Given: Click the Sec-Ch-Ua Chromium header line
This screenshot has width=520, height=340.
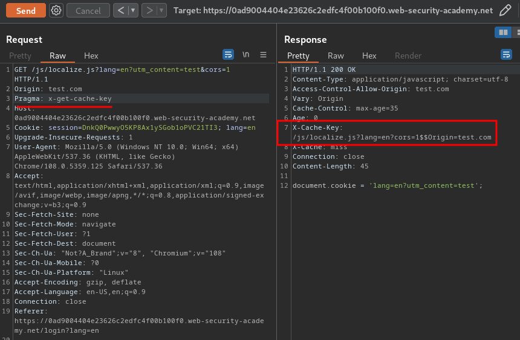Looking at the screenshot, I should pyautogui.click(x=120, y=253).
